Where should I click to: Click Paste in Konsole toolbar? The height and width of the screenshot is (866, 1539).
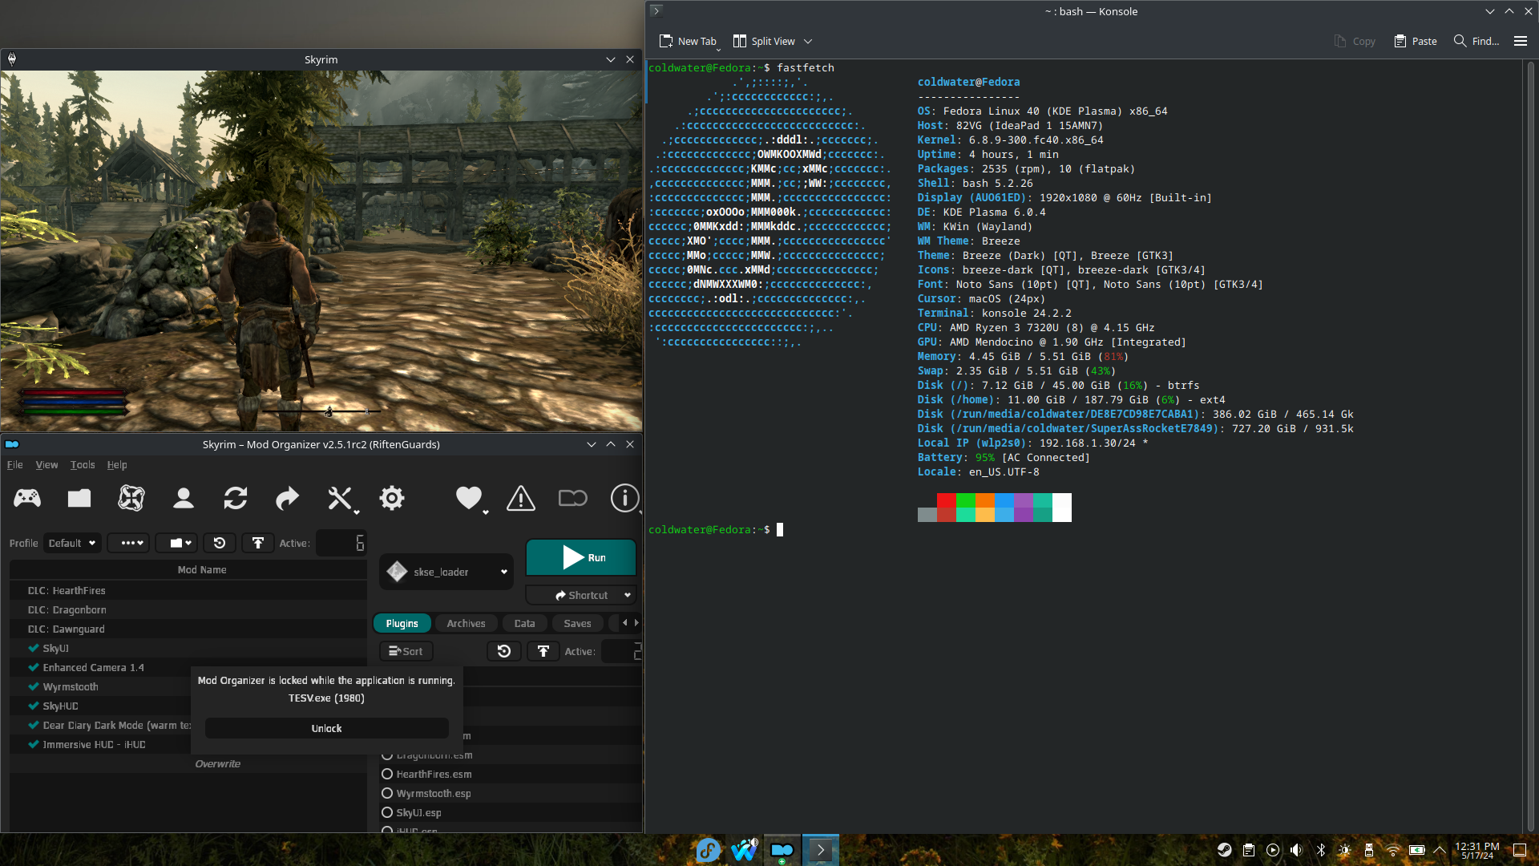pyautogui.click(x=1416, y=41)
